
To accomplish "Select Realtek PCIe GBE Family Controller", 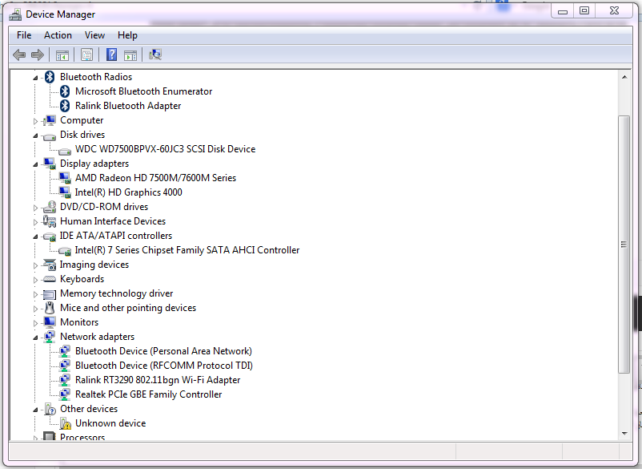I will [x=148, y=394].
